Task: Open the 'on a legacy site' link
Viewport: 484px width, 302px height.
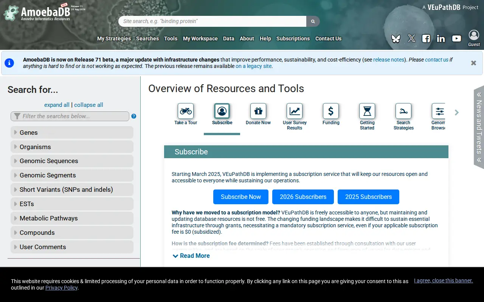Action: coord(253,66)
